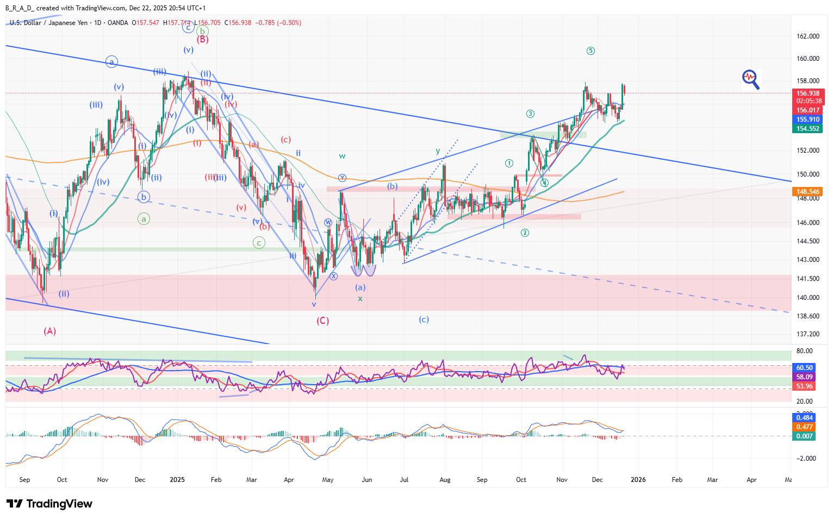
Task: Click the U.S. Dollar / Japanese Yen title
Action: click(x=48, y=23)
